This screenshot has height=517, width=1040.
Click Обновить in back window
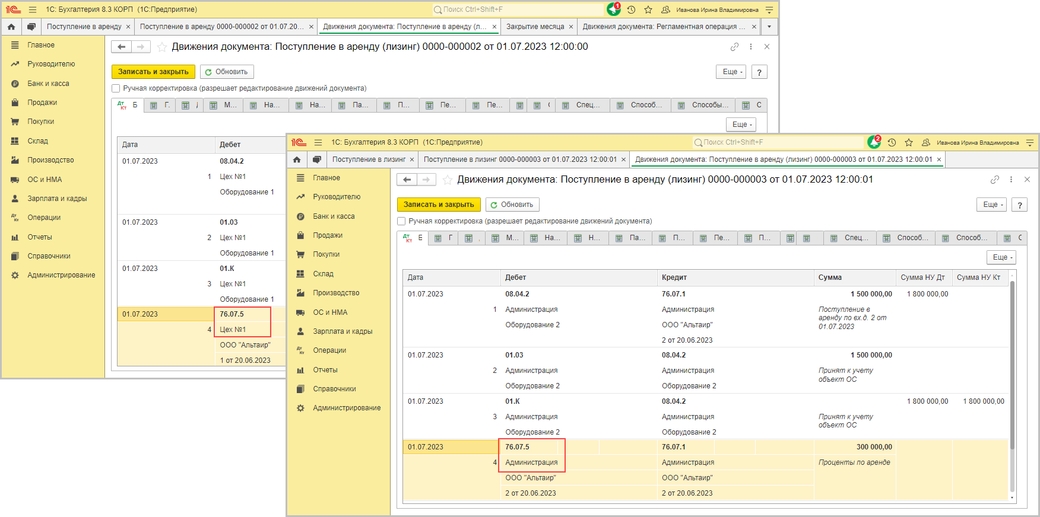click(x=227, y=72)
